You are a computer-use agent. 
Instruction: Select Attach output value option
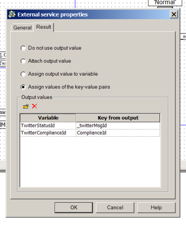[23, 61]
